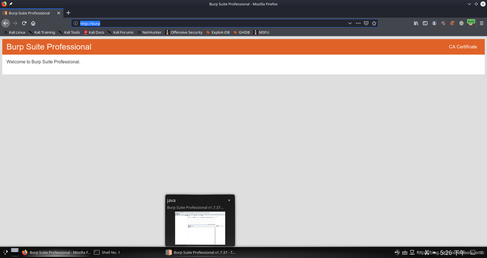Open the burp proxy switcher extension
The width and height of the screenshot is (487, 258).
pos(471,23)
